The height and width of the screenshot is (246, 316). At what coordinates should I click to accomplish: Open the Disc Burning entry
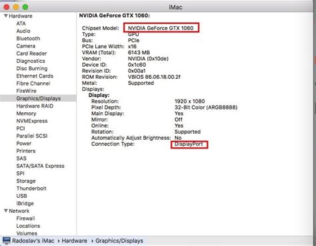pyautogui.click(x=32, y=68)
